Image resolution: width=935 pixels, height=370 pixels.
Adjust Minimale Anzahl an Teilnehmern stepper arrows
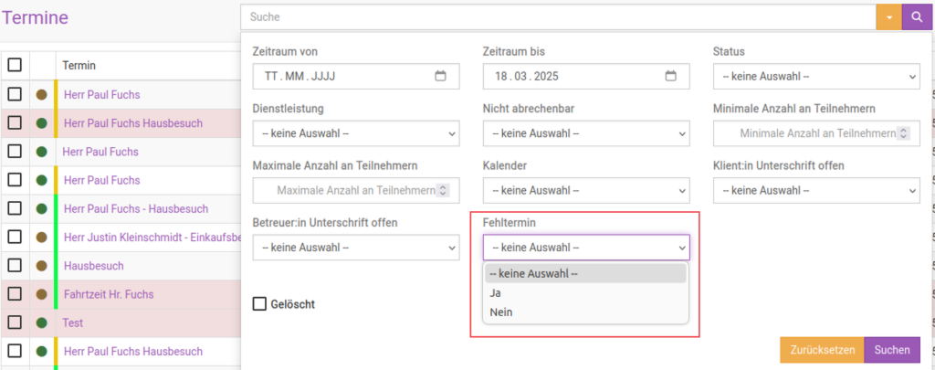click(905, 133)
